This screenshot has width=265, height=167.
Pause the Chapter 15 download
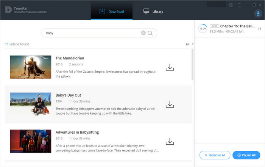pos(259,29)
